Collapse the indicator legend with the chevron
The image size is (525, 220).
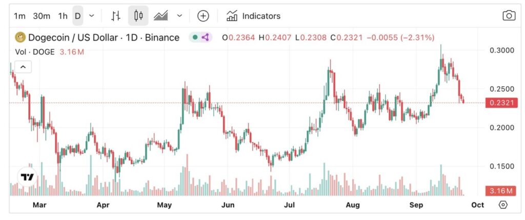[x=24, y=67]
